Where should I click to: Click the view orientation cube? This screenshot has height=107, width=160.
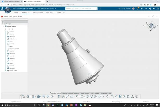click(x=150, y=26)
